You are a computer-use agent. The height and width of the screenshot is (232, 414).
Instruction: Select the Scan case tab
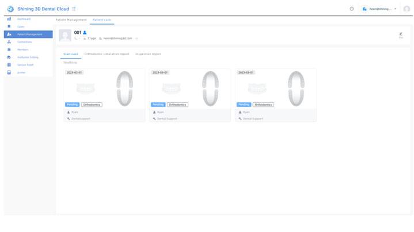point(70,54)
